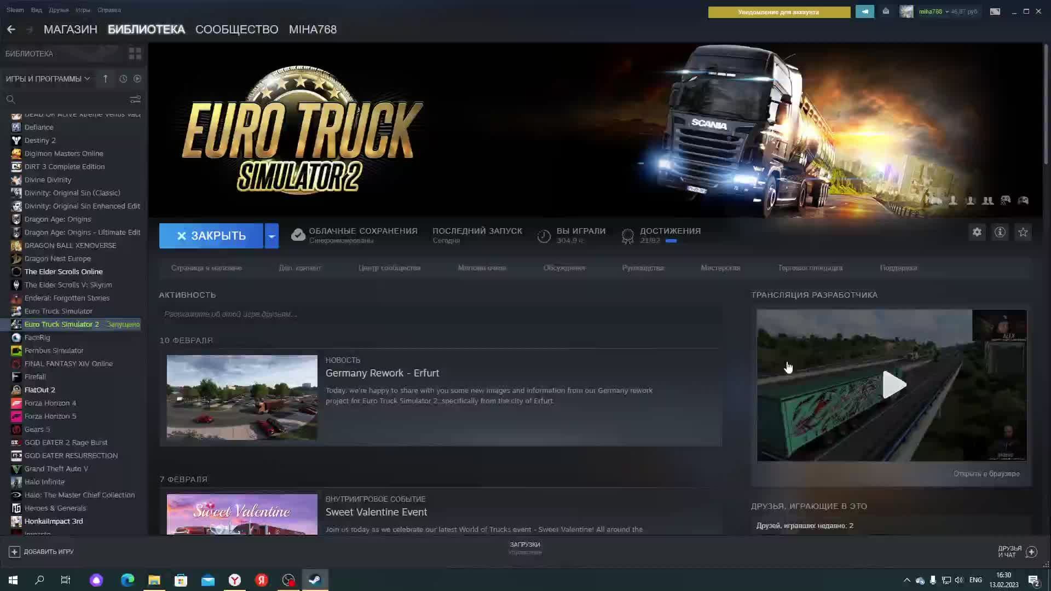
Task: Open miha768 account dropdown
Action: [933, 11]
